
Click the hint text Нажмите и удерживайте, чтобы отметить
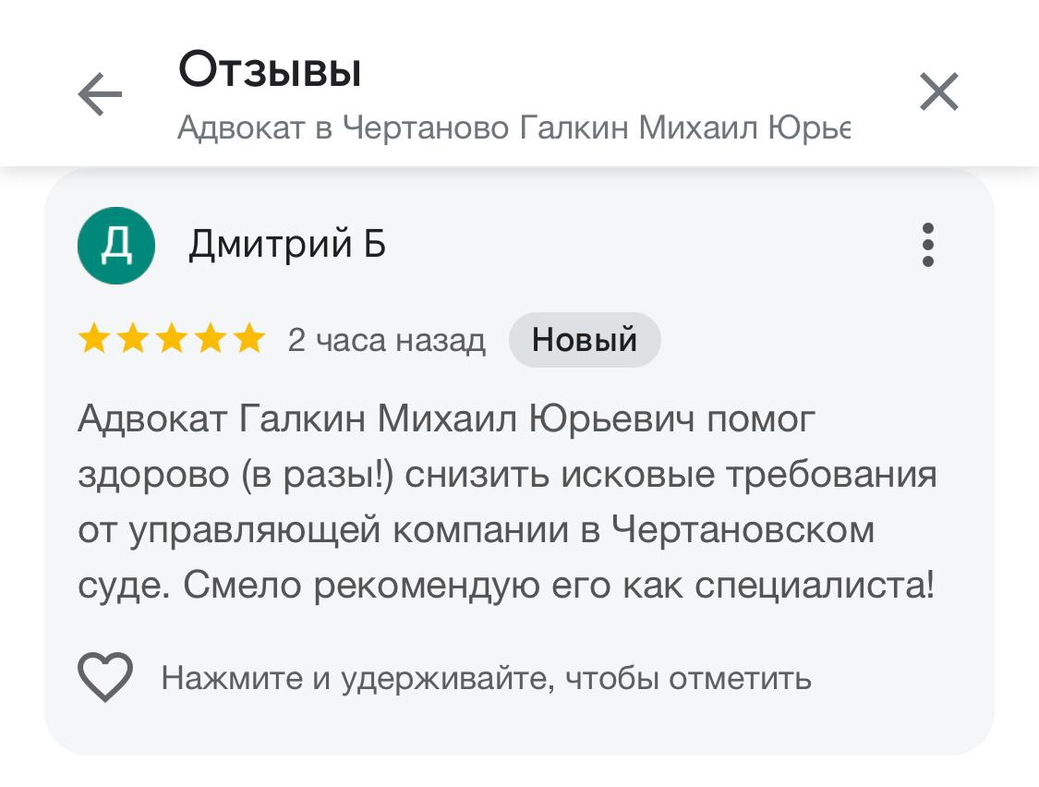[x=487, y=679]
